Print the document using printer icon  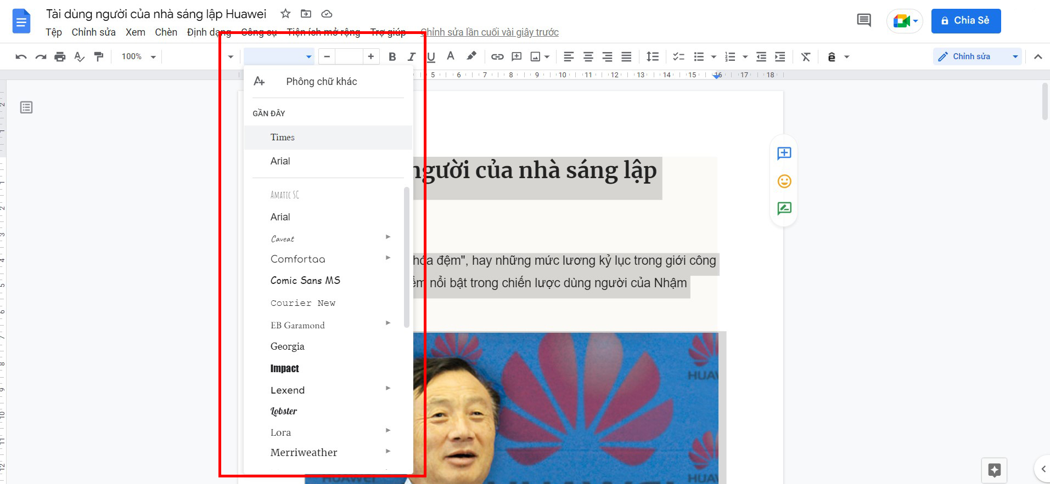(x=60, y=56)
